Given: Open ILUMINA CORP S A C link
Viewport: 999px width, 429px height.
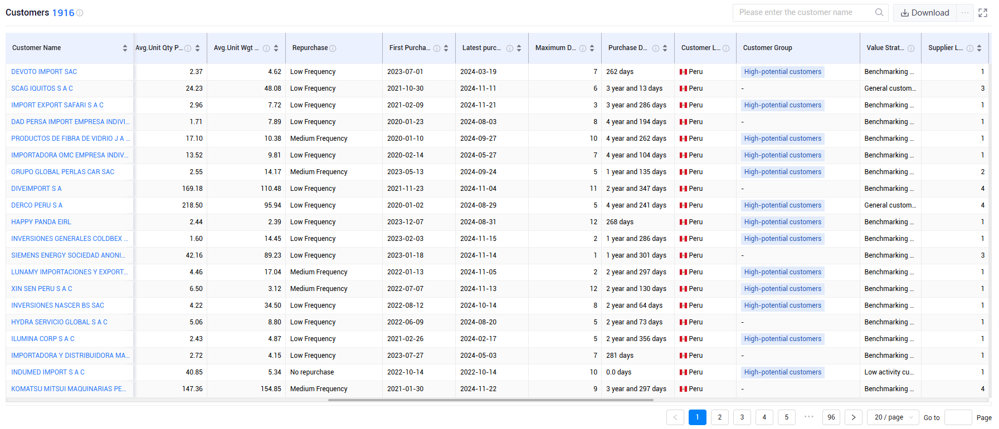Looking at the screenshot, I should [x=43, y=339].
